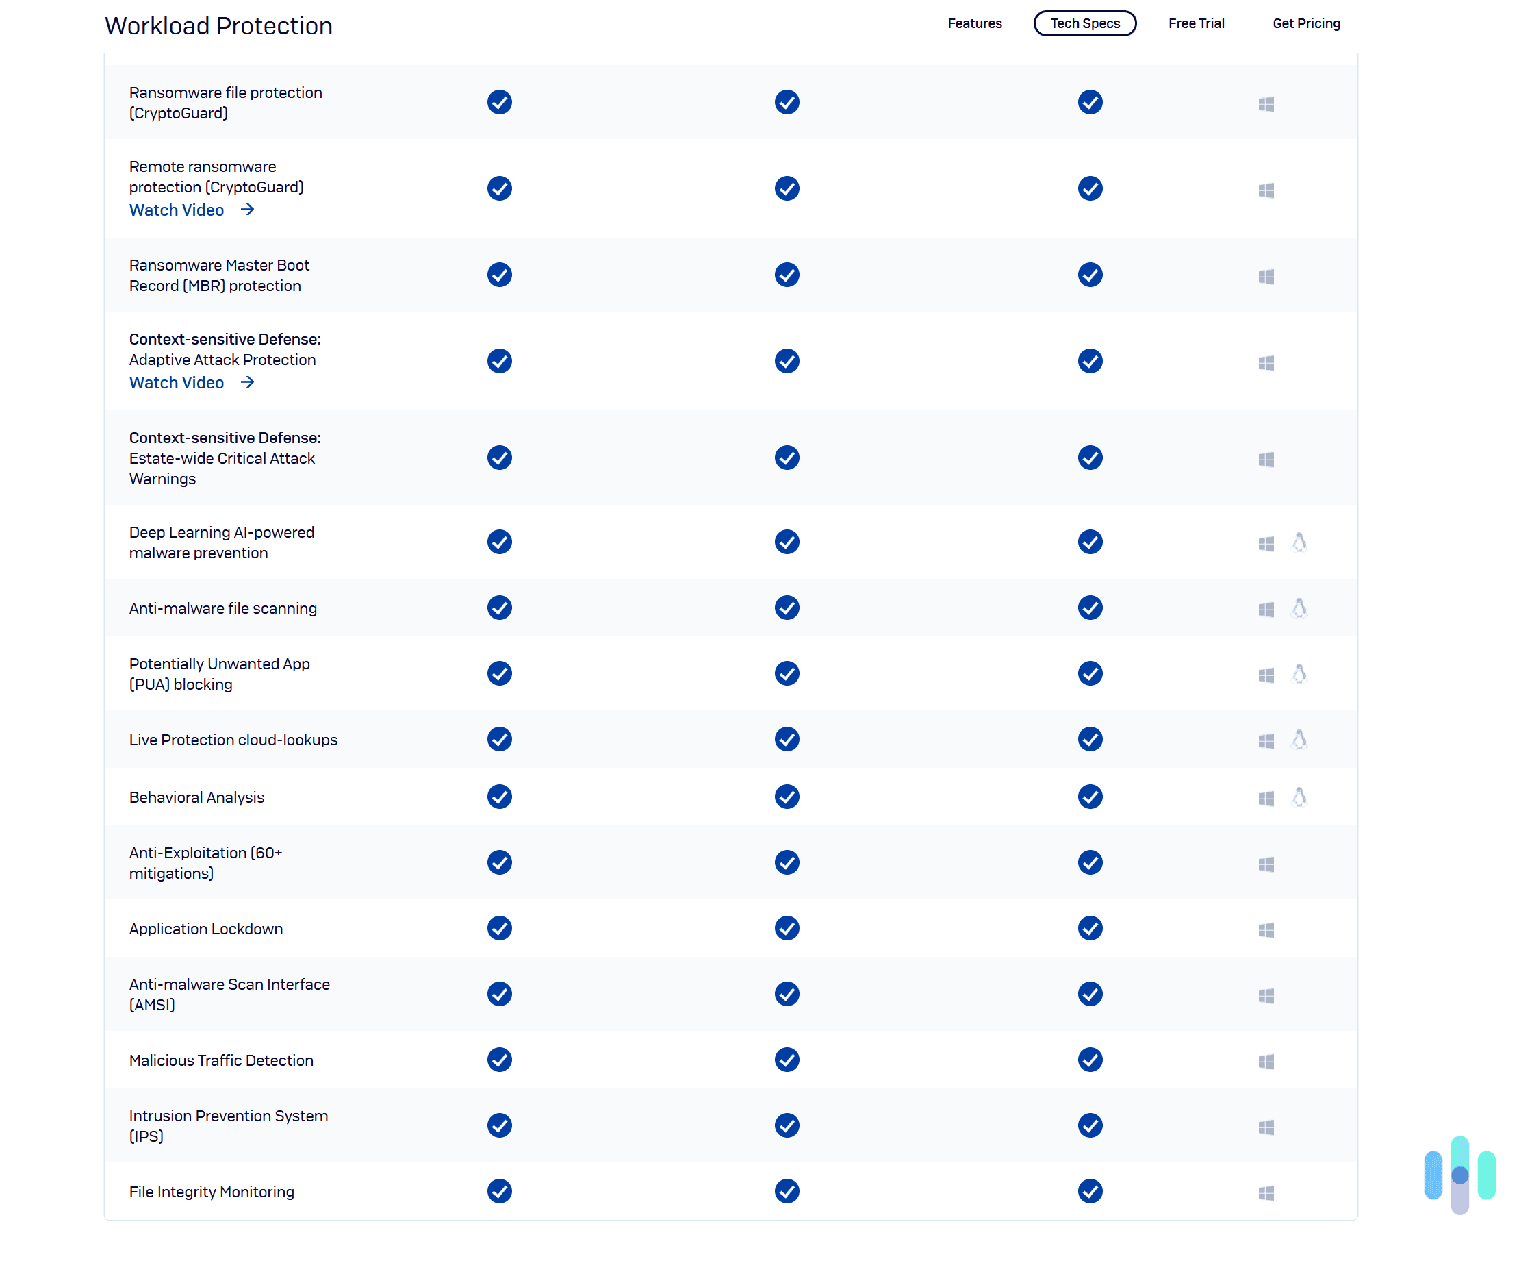
Task: Click the Windows icon beside File Integrity Monitoring
Action: click(1266, 1192)
